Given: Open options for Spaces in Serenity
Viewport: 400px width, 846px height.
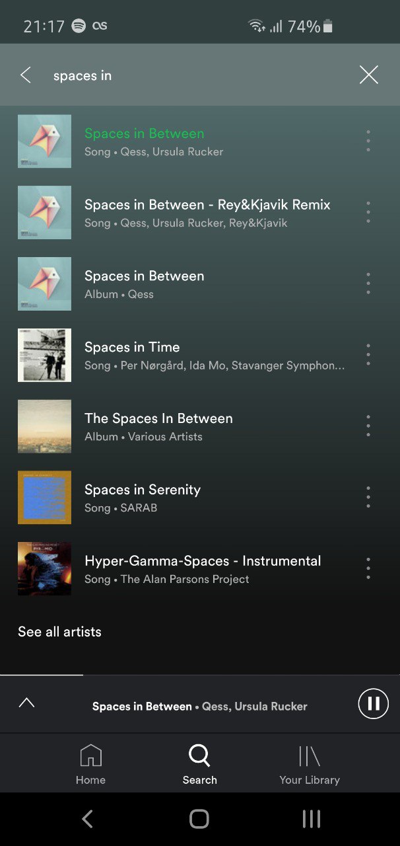Looking at the screenshot, I should pos(368,497).
